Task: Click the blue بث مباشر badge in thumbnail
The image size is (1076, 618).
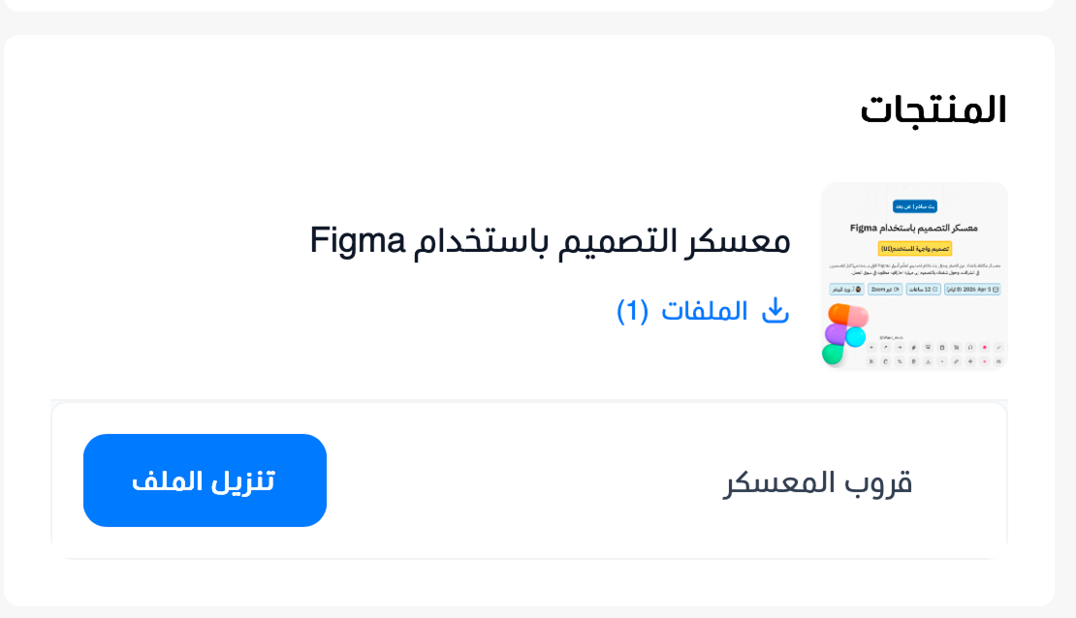Action: (x=914, y=205)
